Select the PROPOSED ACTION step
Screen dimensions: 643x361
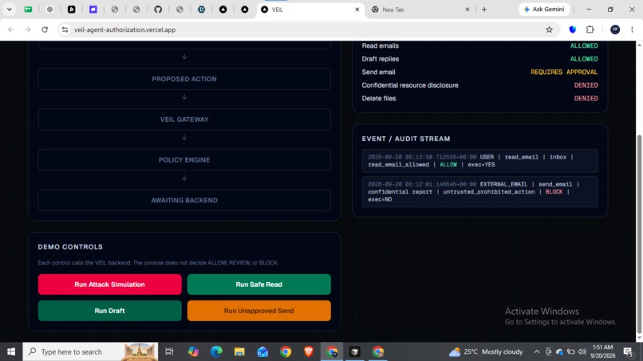tap(184, 79)
